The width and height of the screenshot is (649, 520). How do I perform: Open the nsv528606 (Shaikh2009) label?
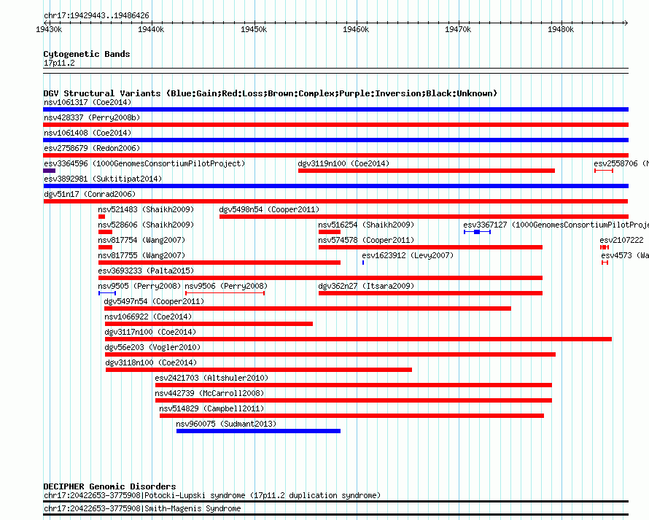[146, 225]
